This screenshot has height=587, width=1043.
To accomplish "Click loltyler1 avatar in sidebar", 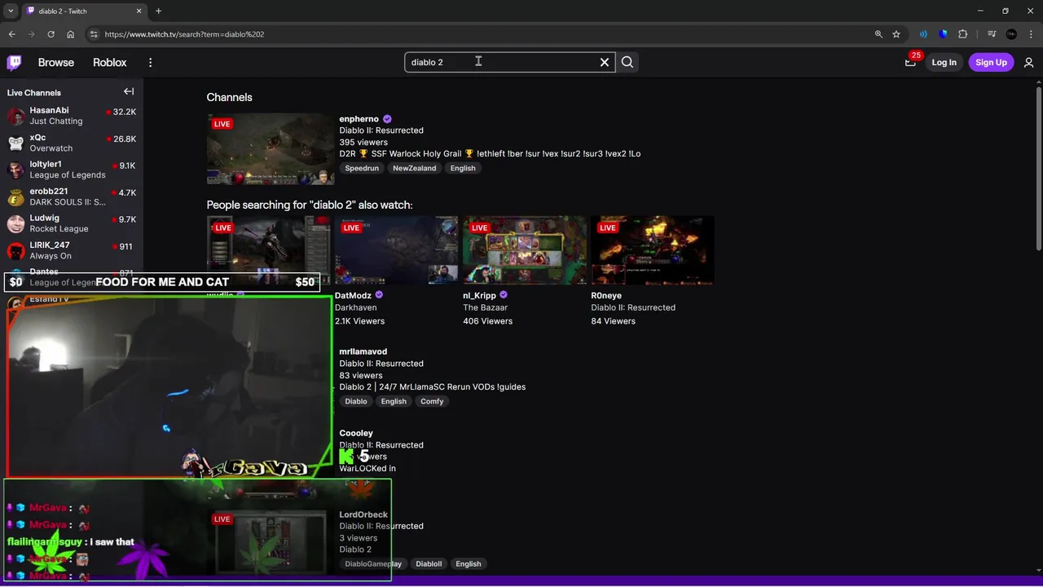I will [15, 170].
